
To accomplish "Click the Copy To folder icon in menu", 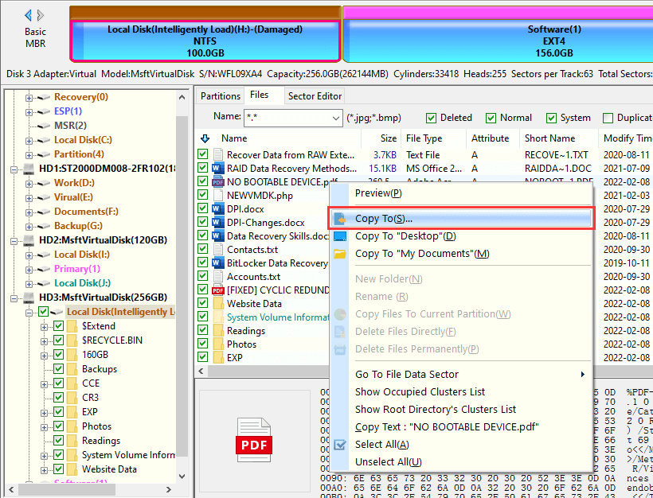I will pyautogui.click(x=340, y=219).
